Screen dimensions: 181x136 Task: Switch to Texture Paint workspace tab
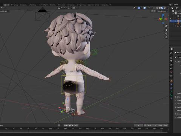pos(43,5)
